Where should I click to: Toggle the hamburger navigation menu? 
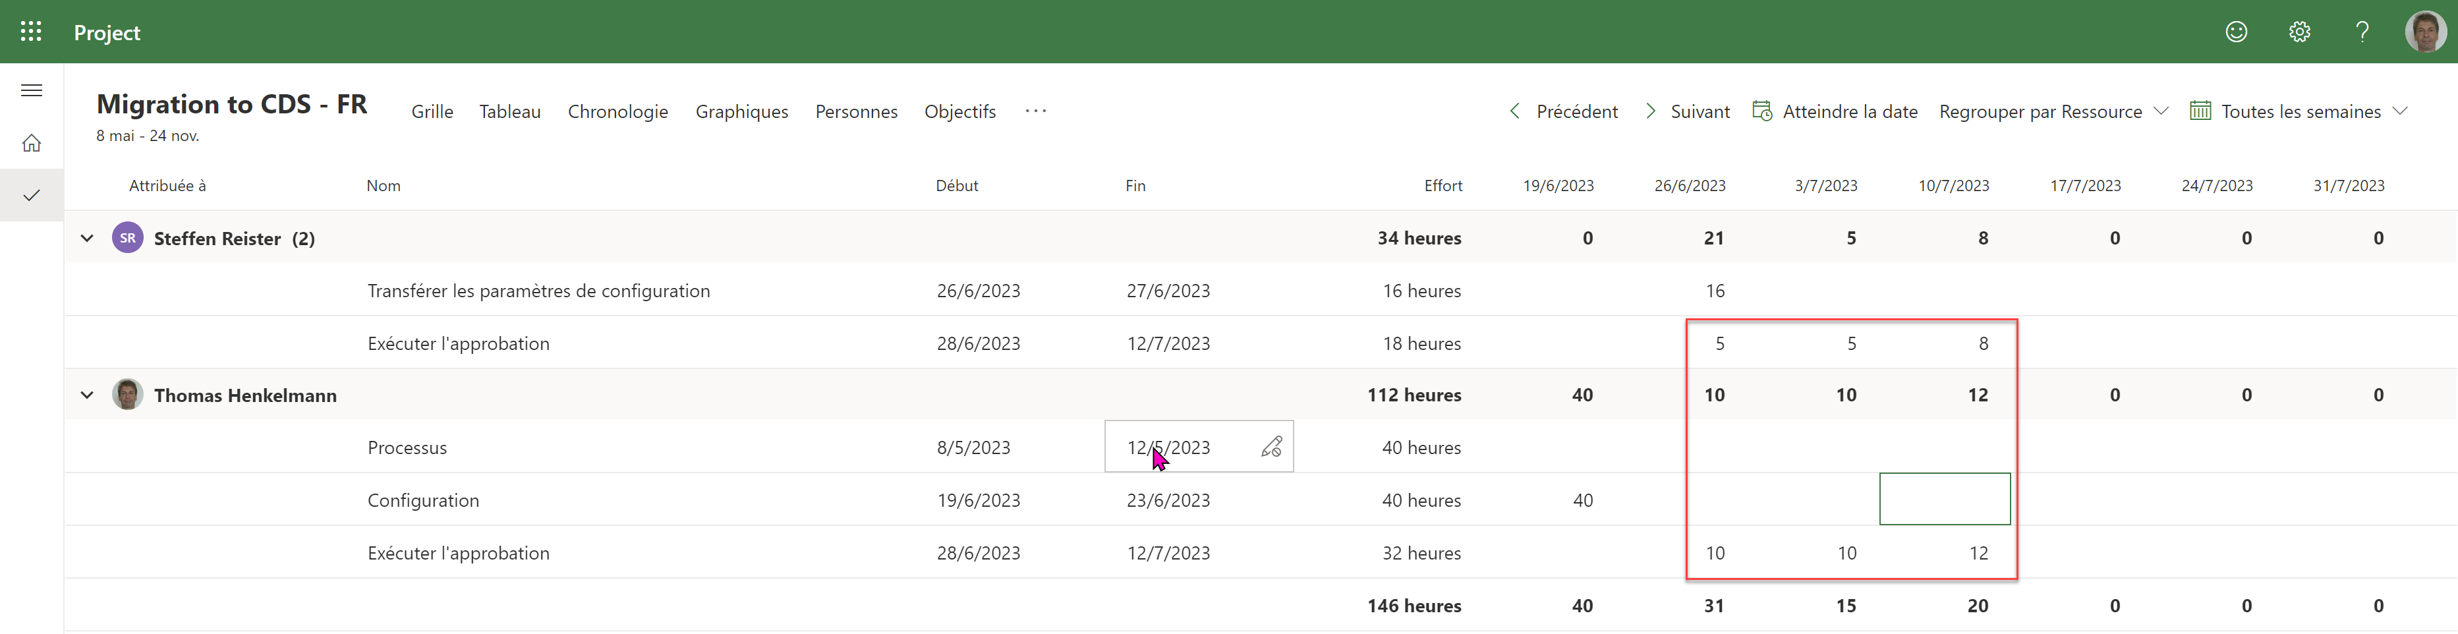coord(32,91)
